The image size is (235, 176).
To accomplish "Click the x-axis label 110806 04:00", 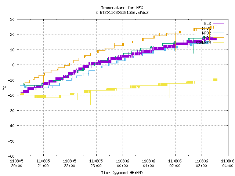I will click(228, 164).
